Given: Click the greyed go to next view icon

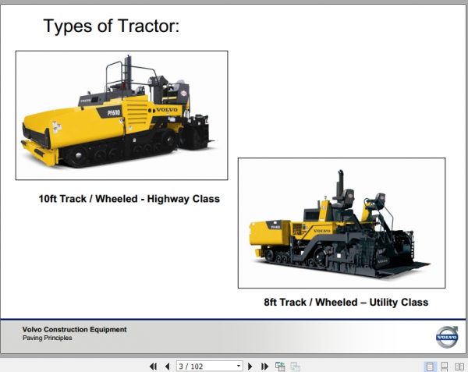Looking at the screenshot, I should tap(295, 366).
